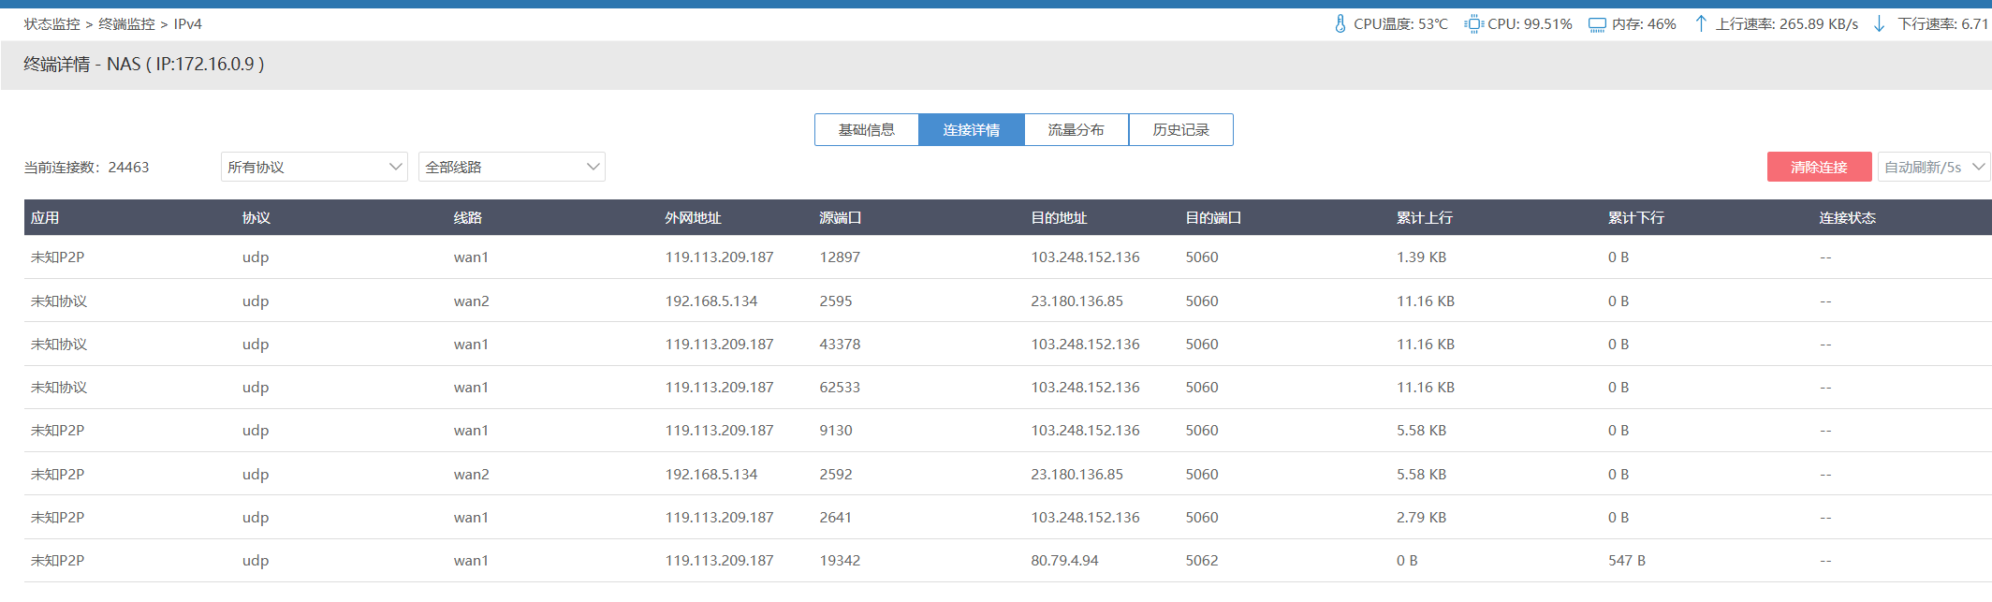The height and width of the screenshot is (602, 1992).
Task: Switch to the 基础信息 tab
Action: click(866, 130)
